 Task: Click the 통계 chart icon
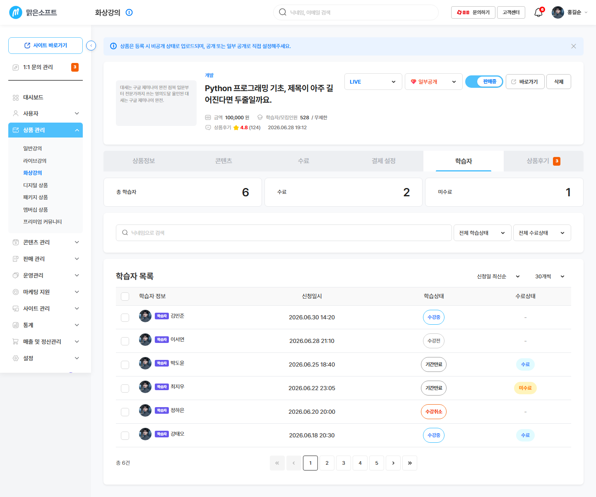pos(16,325)
